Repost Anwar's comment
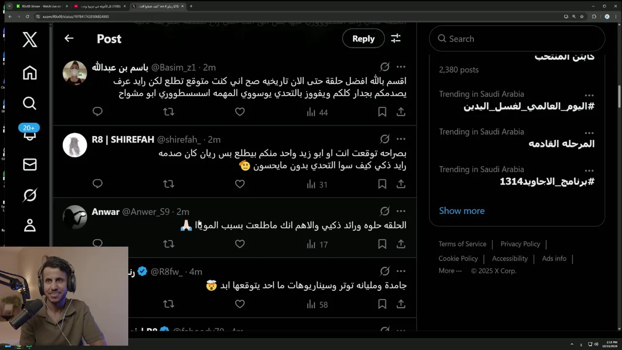The height and width of the screenshot is (350, 622). tap(169, 244)
